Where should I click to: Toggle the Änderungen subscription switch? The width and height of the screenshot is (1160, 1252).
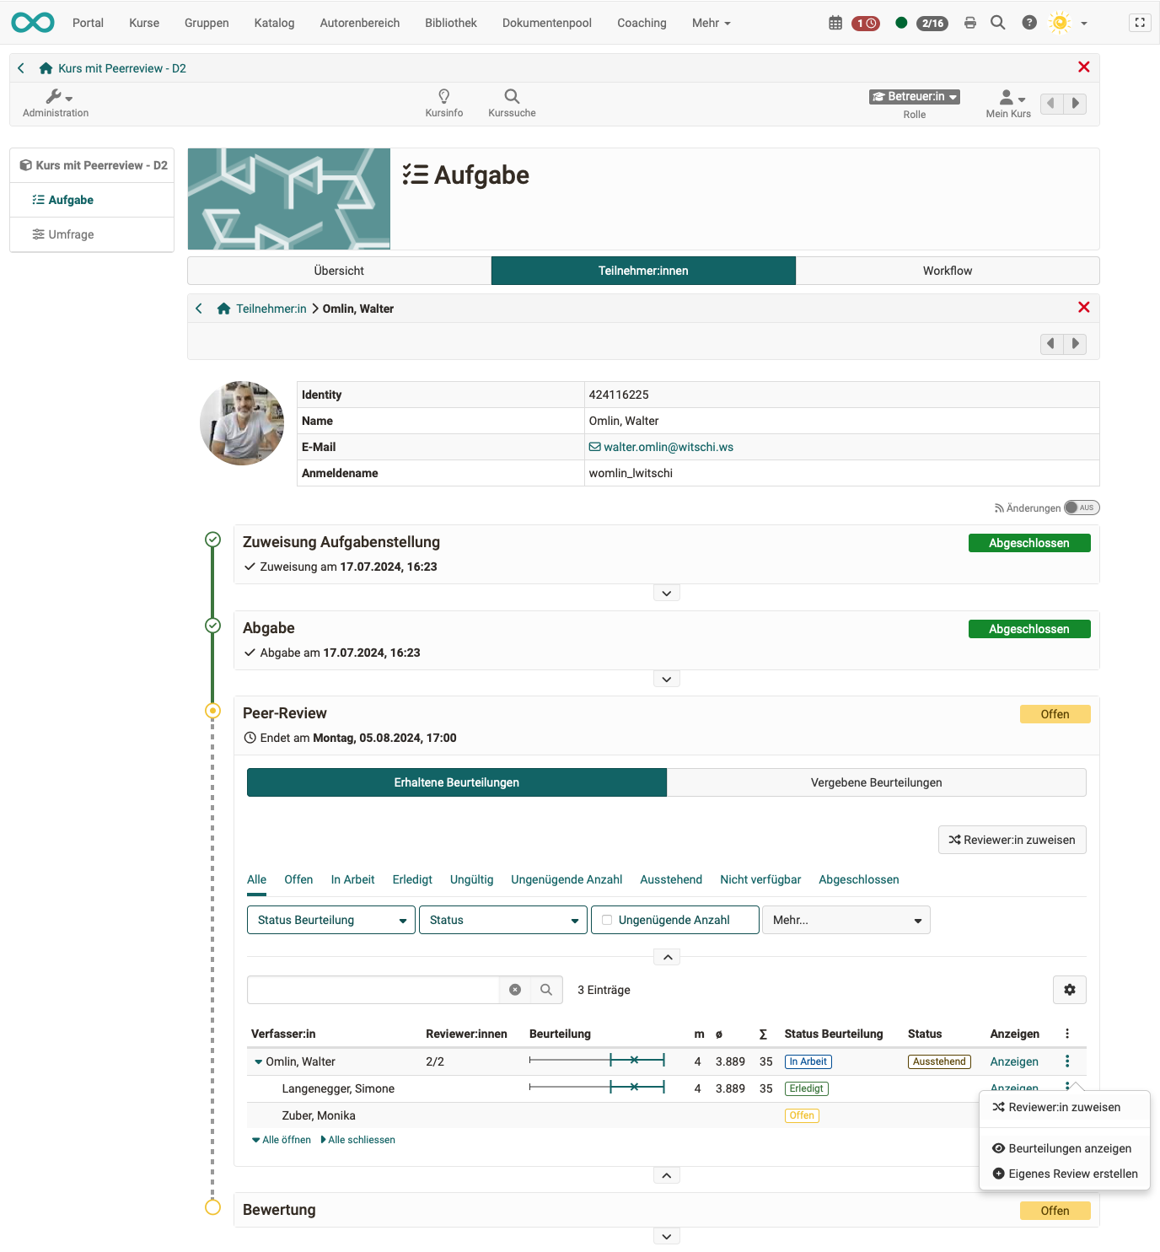point(1081,508)
